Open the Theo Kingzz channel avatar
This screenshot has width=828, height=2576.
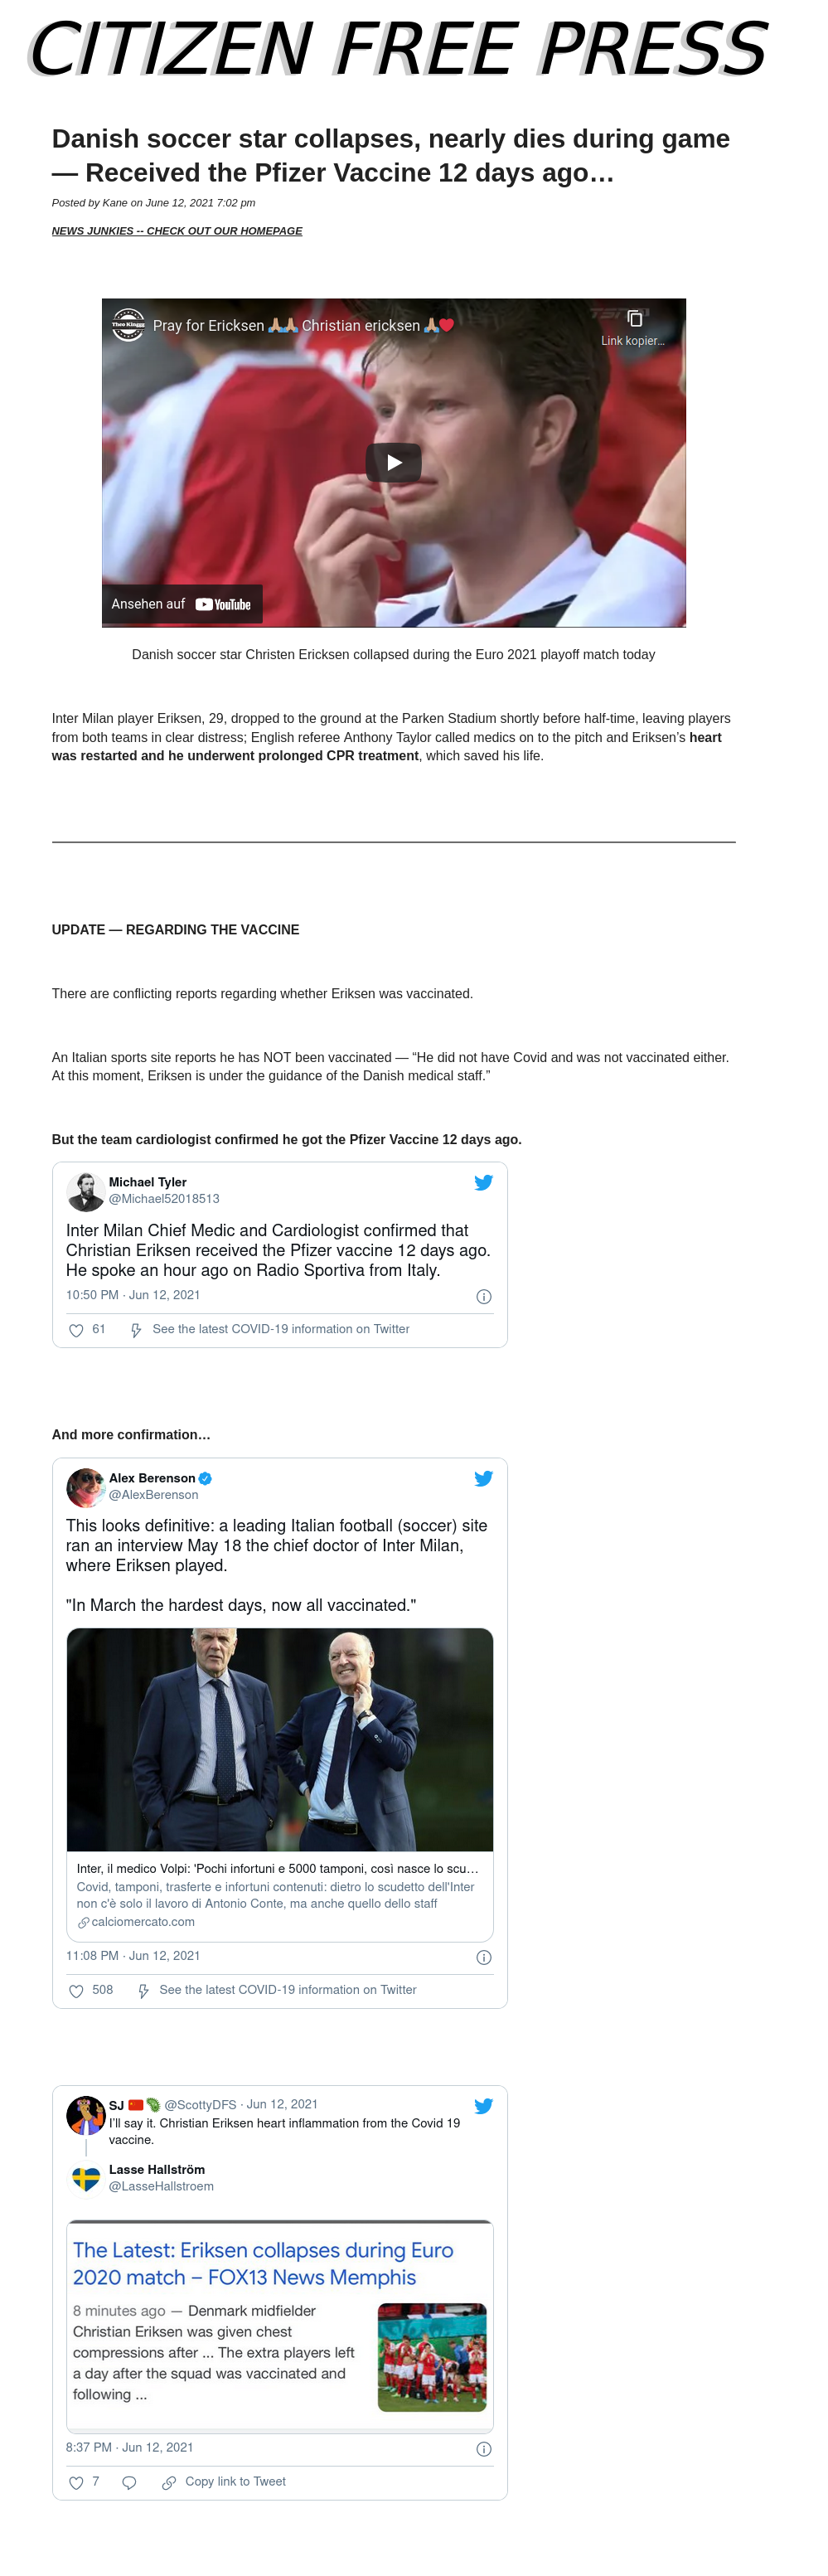(128, 325)
